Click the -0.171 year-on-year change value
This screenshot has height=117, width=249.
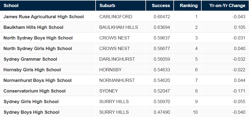239,91
